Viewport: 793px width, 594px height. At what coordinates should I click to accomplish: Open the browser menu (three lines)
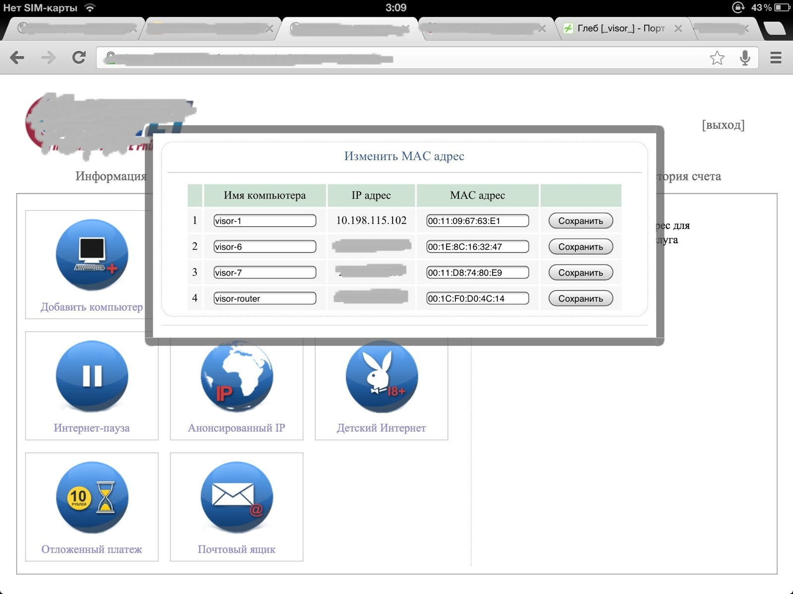pyautogui.click(x=776, y=58)
